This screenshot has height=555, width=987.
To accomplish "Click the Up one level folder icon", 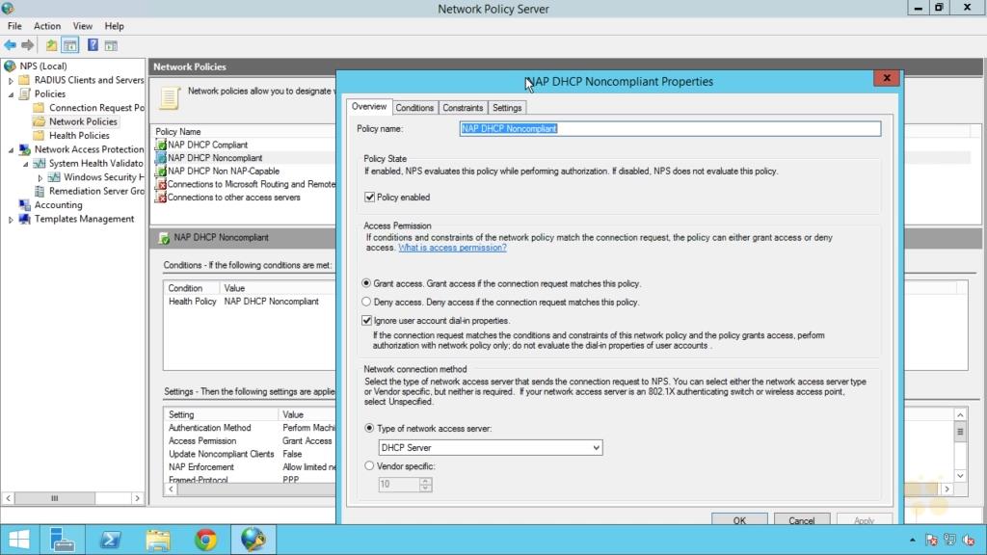I will click(x=52, y=45).
